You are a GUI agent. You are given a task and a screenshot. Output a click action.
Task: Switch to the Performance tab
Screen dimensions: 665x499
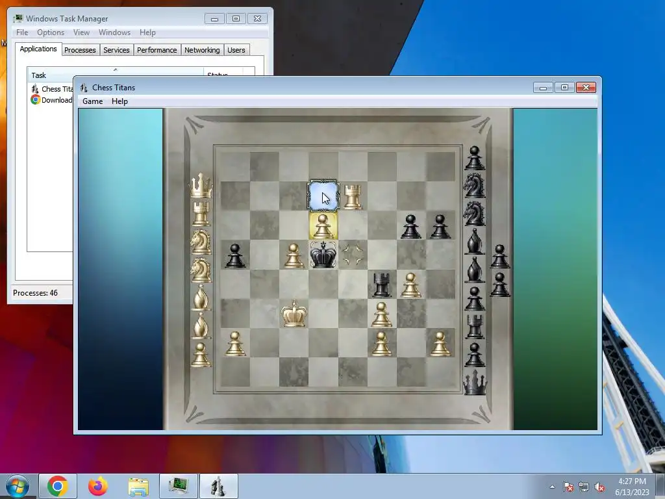tap(157, 50)
